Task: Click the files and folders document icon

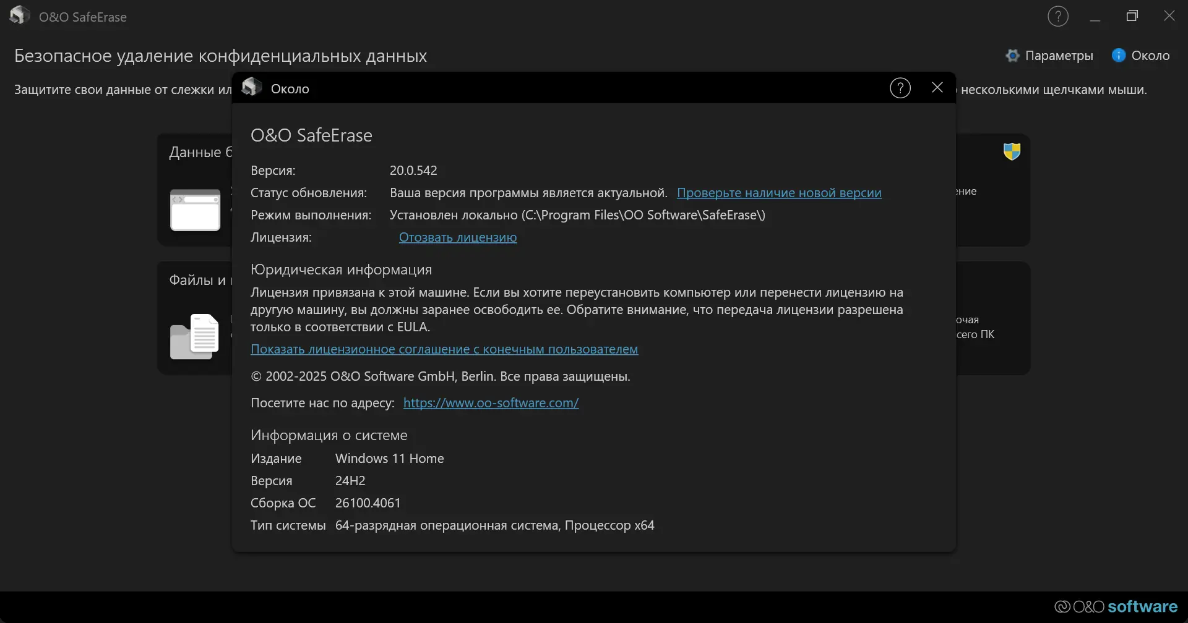Action: pyautogui.click(x=195, y=337)
